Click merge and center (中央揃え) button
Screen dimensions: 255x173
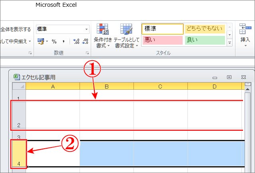pyautogui.click(x=13, y=41)
